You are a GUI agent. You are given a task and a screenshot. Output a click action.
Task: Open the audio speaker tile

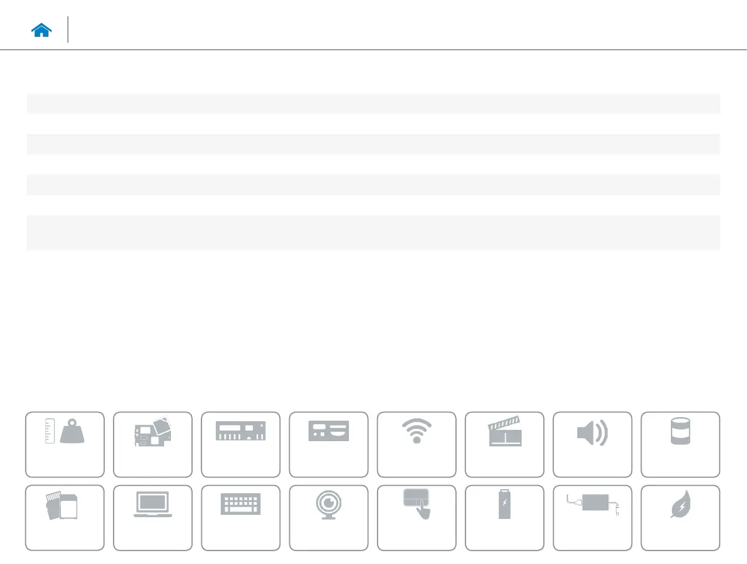[x=592, y=445]
